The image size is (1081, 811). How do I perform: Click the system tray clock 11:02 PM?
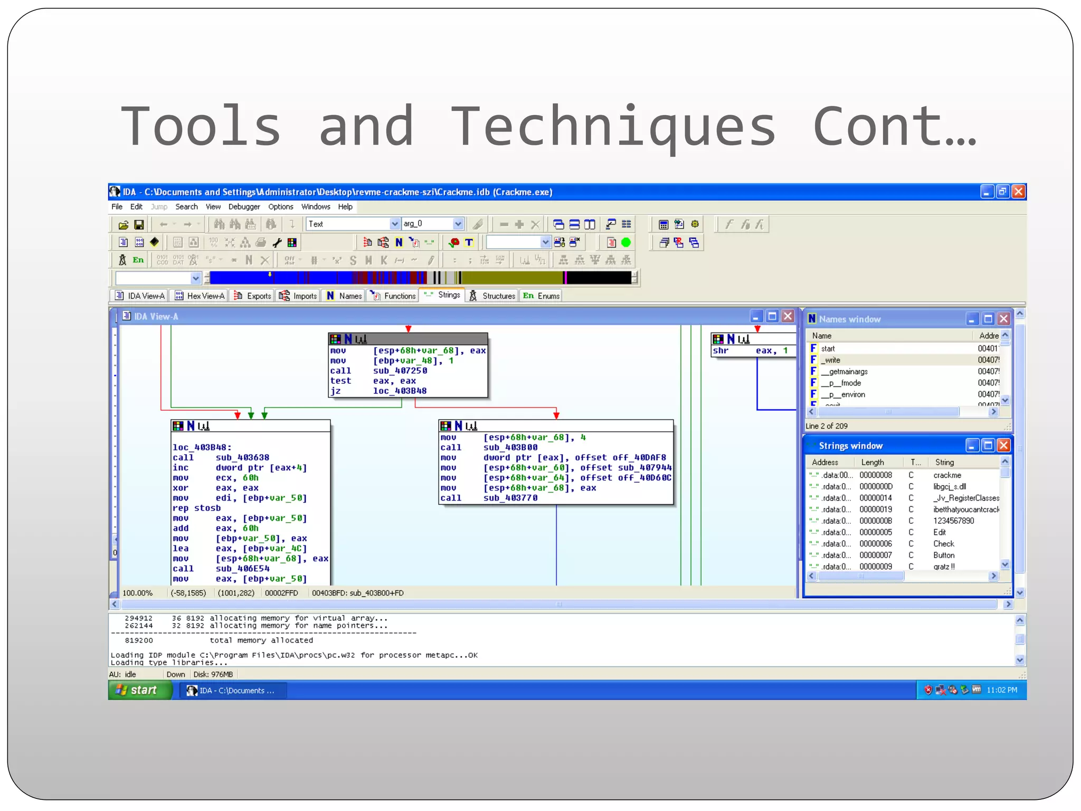[1001, 690]
